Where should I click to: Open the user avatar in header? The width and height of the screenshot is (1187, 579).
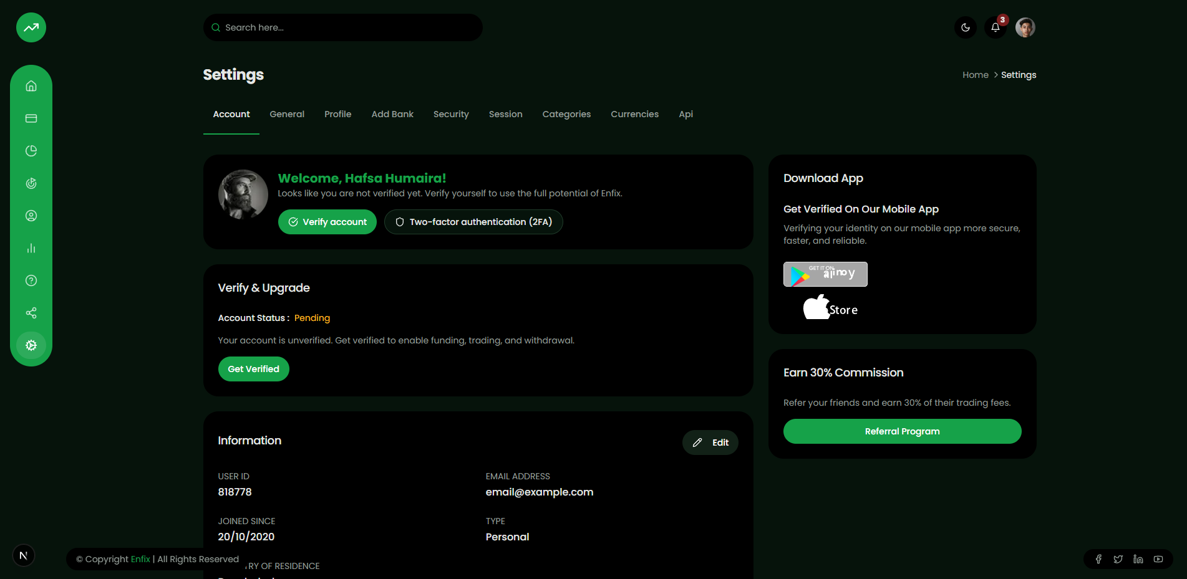1025,27
